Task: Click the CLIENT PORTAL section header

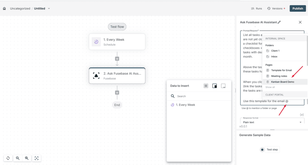Action: click(x=274, y=95)
